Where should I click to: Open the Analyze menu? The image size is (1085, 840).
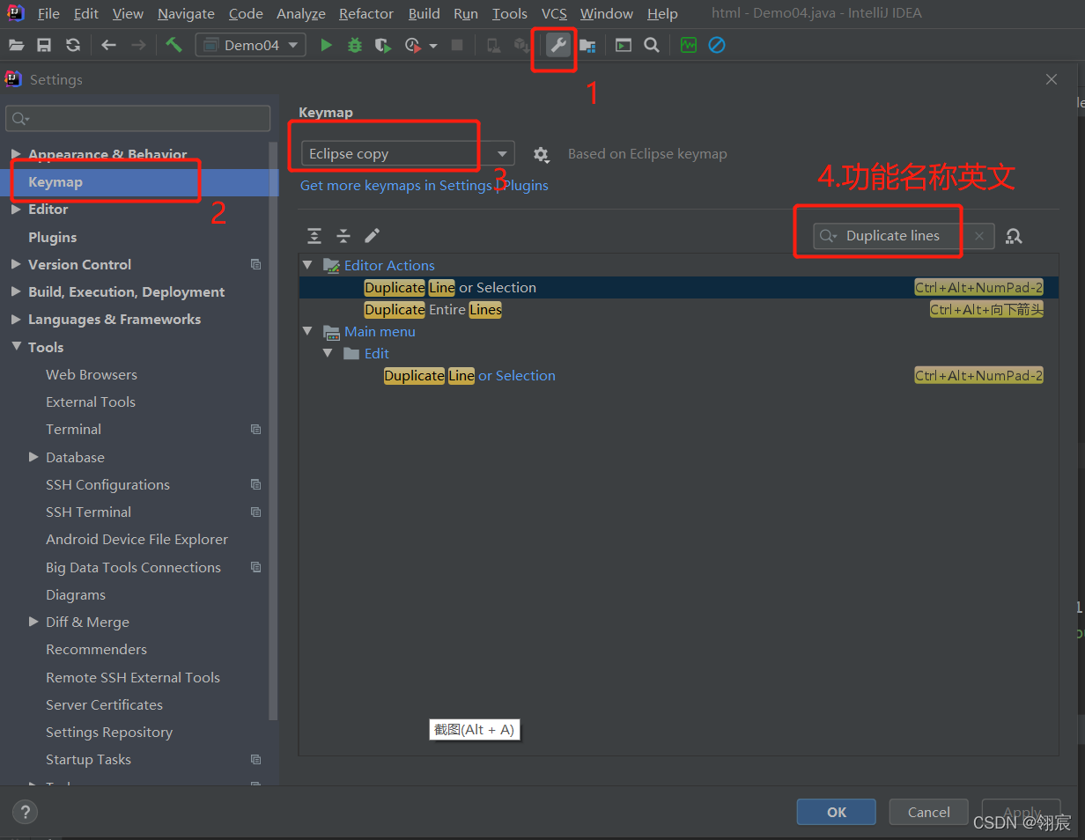click(x=301, y=13)
